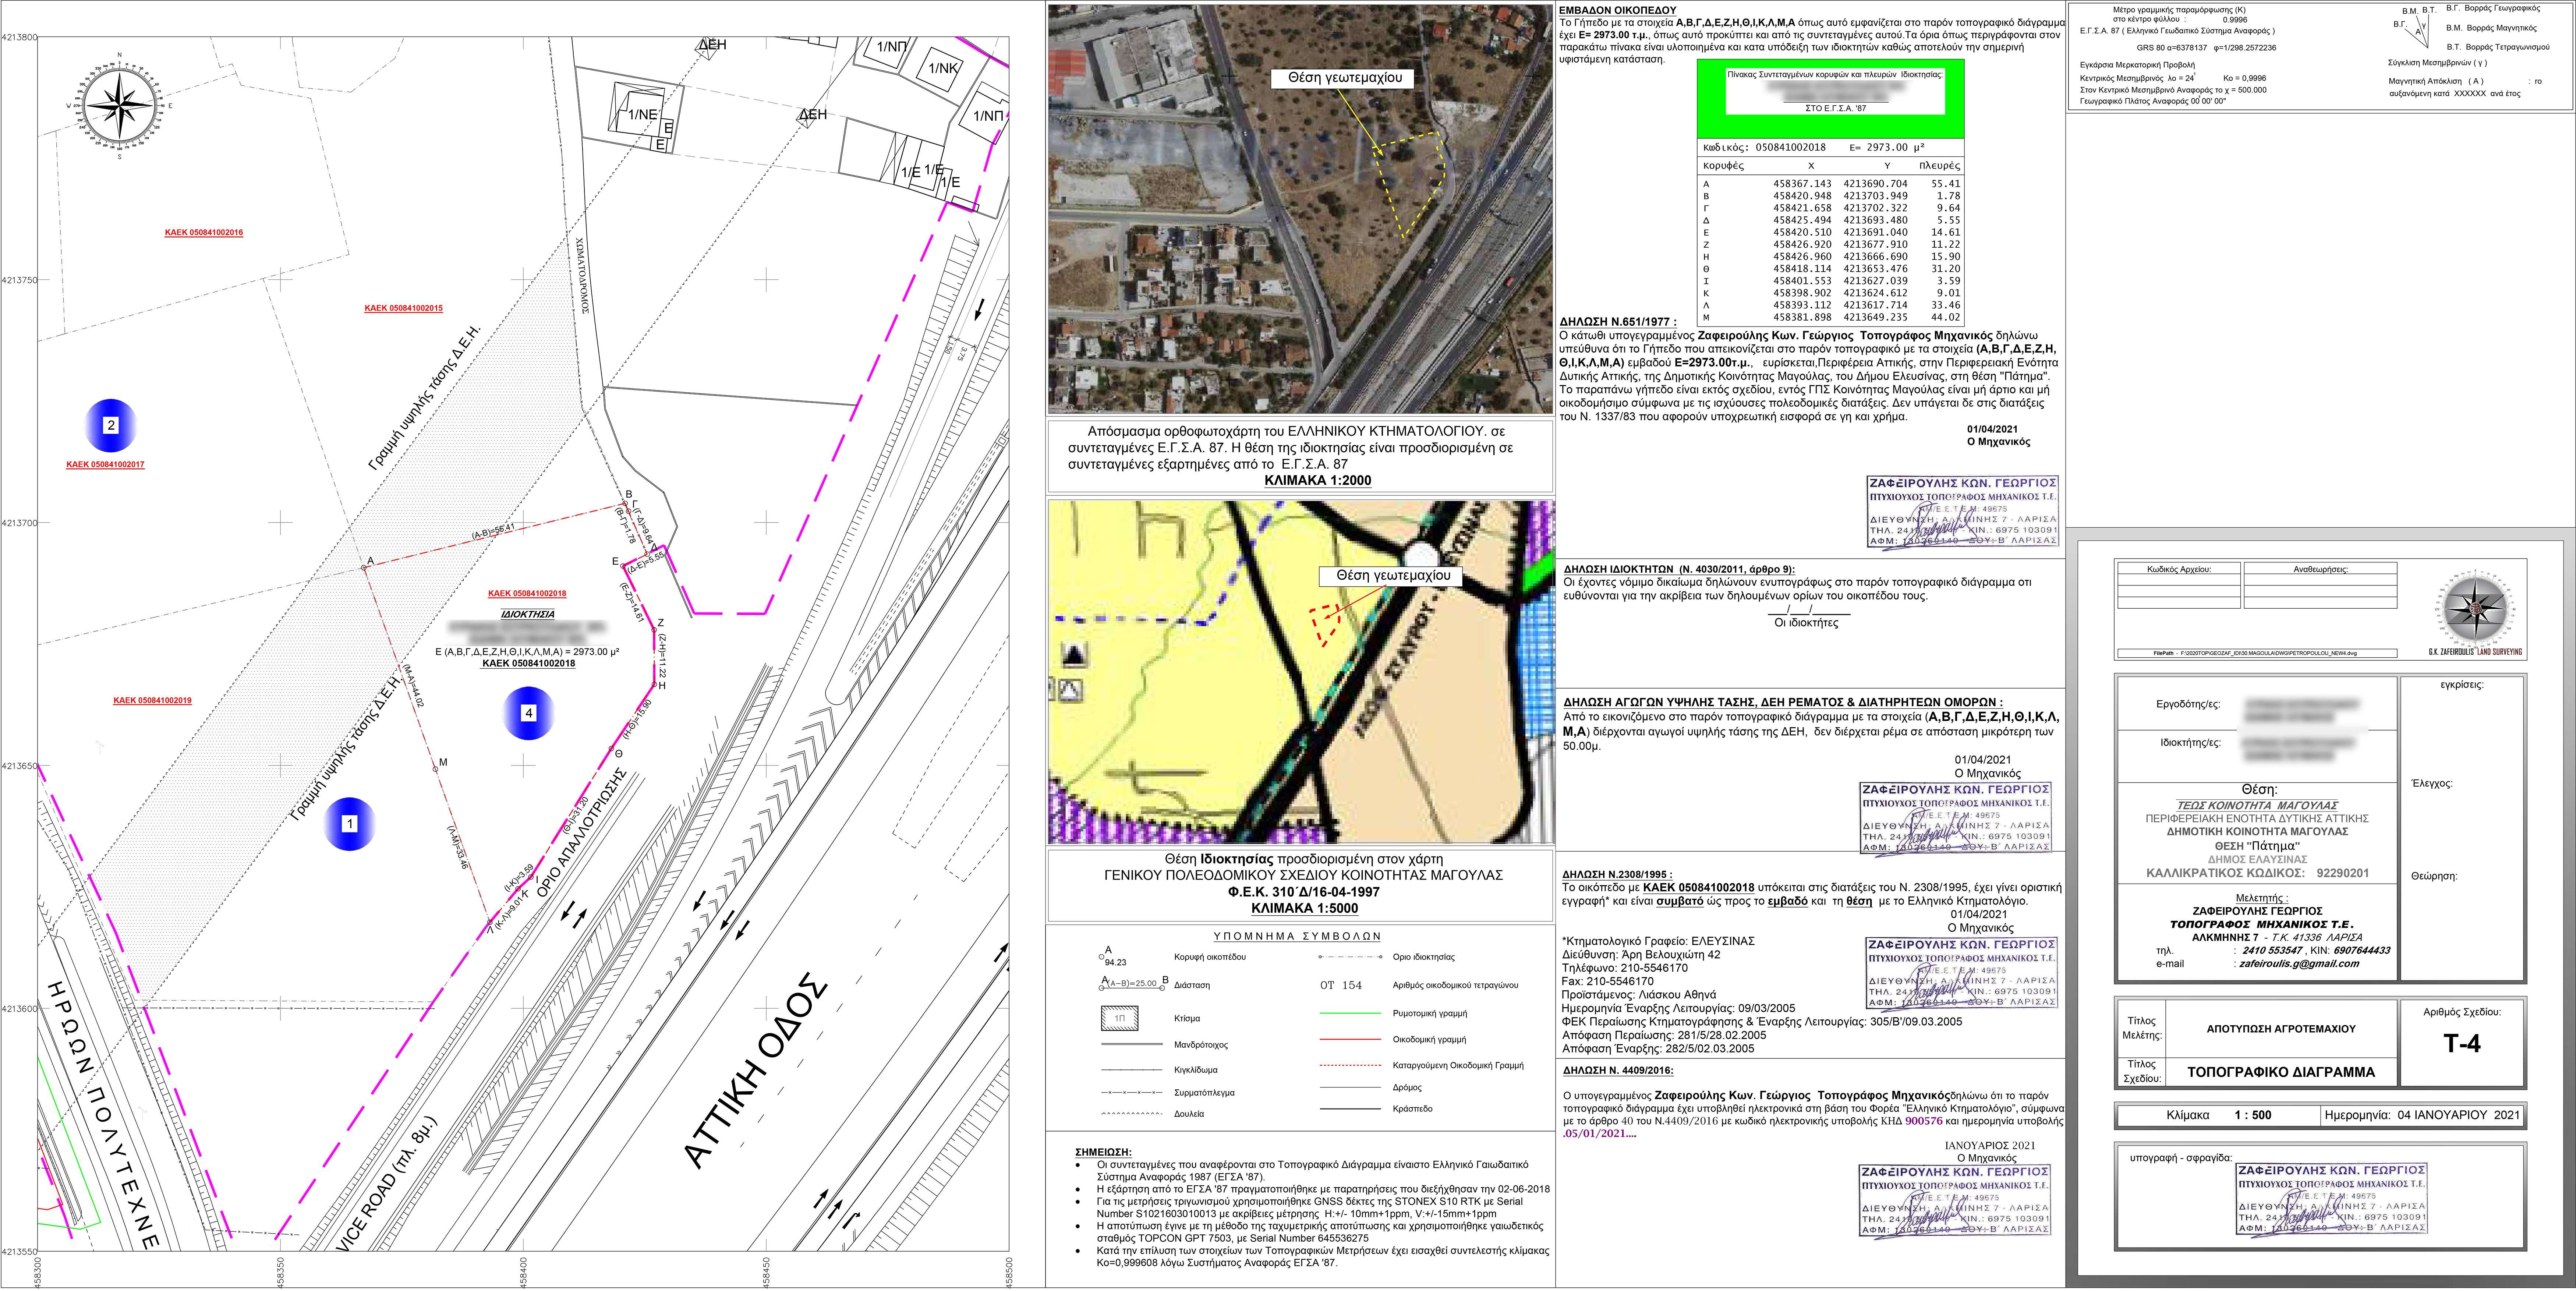Open the zafeiroulis.g@gmail.com email address
Viewport: 2576px width, 1291px height.
pyautogui.click(x=2299, y=964)
